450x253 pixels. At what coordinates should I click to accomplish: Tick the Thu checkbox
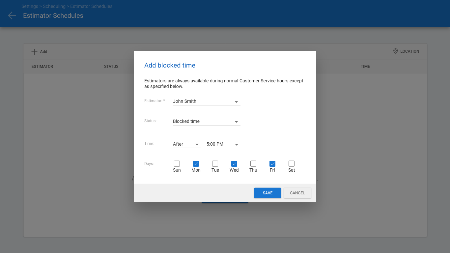click(253, 163)
